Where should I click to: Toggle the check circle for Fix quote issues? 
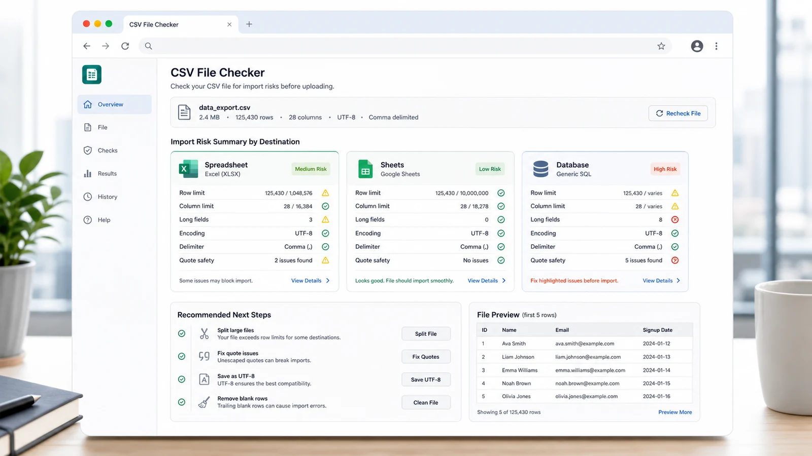pyautogui.click(x=182, y=356)
